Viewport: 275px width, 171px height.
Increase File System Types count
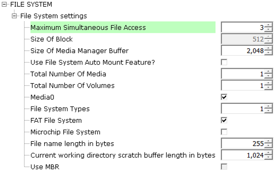pyautogui.click(x=268, y=106)
